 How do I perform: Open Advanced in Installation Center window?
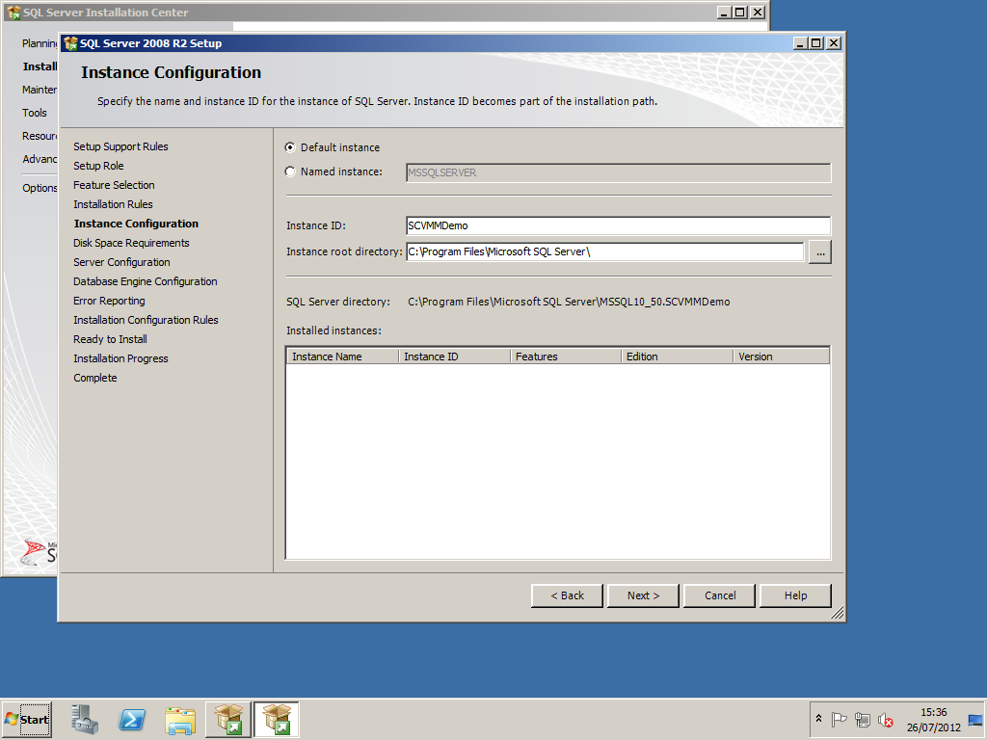tap(39, 159)
